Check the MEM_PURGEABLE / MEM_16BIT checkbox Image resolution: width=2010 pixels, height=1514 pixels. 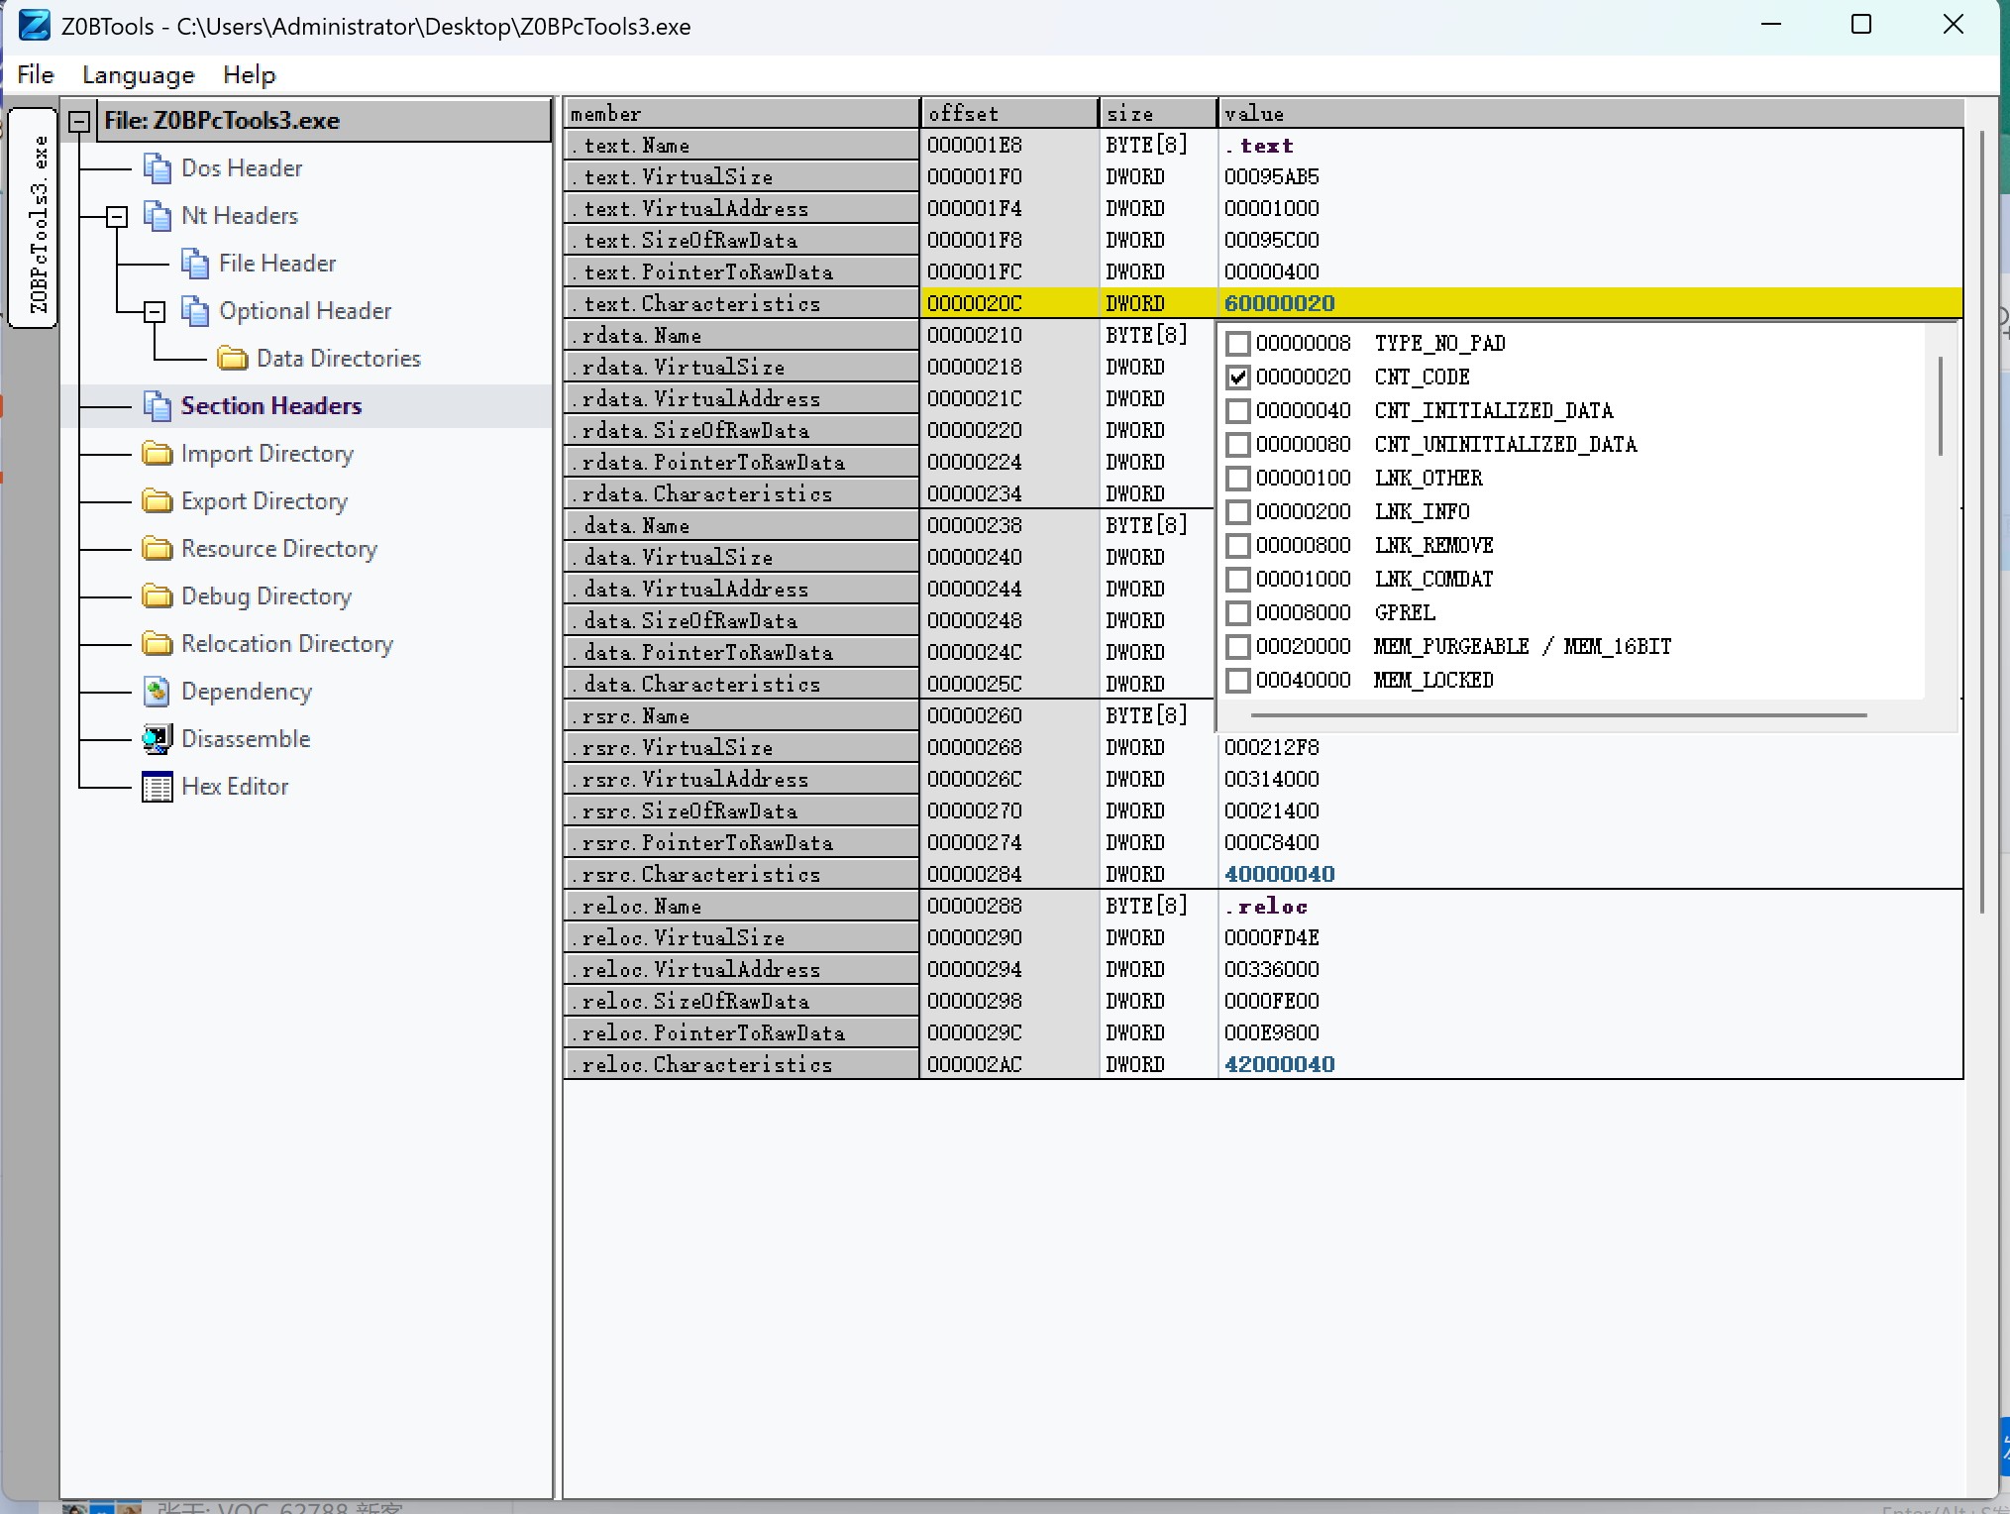pos(1238,647)
